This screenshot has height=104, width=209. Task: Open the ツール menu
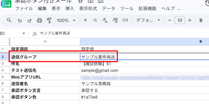point(127,9)
